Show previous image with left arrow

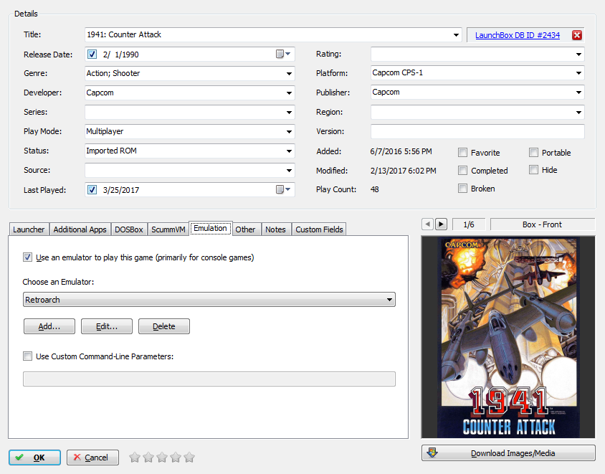[427, 224]
